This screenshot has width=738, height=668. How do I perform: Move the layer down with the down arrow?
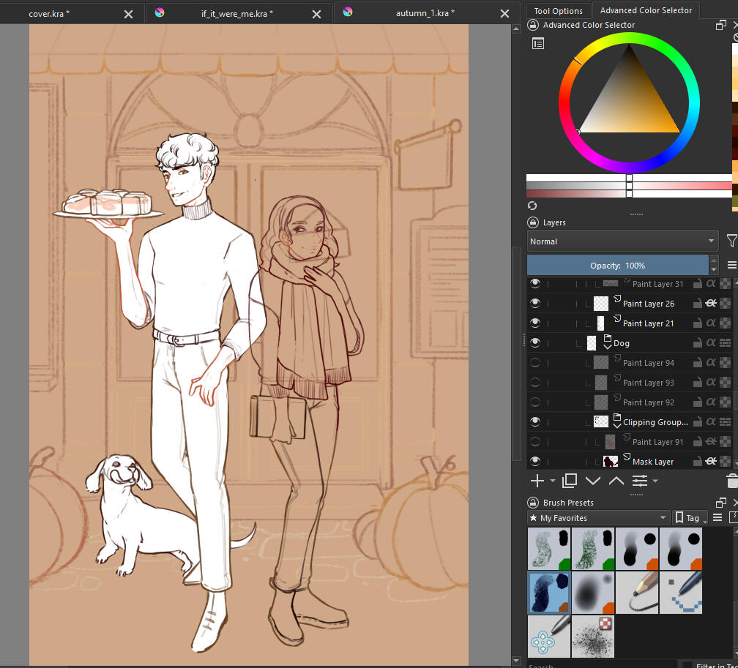(593, 481)
